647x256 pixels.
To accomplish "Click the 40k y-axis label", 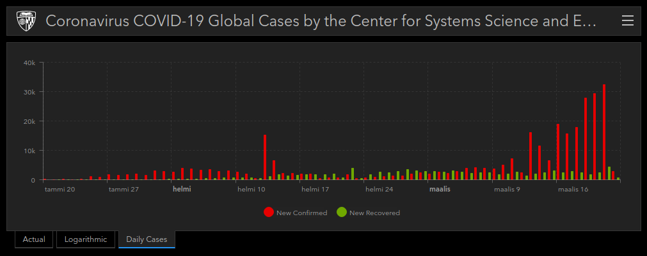I will [x=29, y=63].
